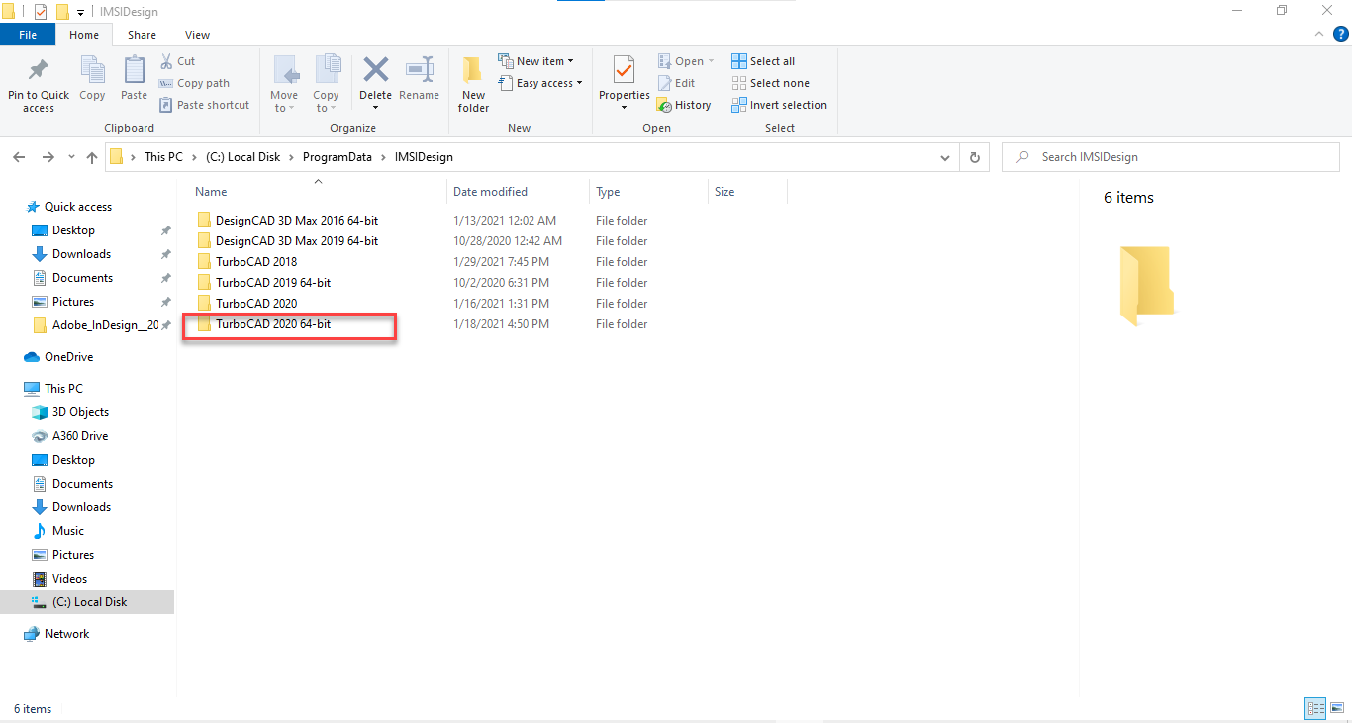1352x723 pixels.
Task: Open the Open dropdown in ribbon
Action: 686,61
